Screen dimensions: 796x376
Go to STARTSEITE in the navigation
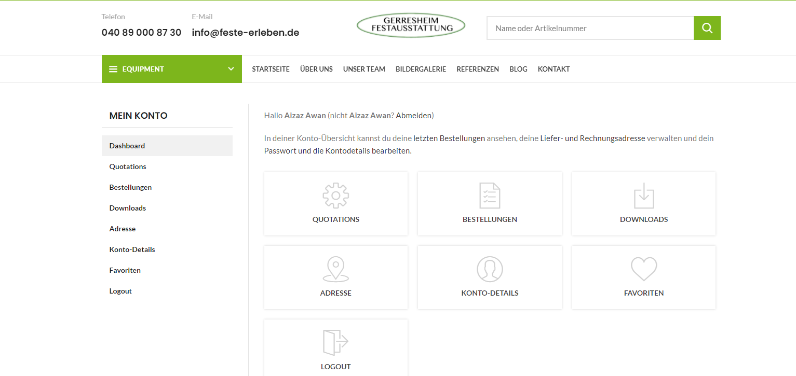click(271, 69)
